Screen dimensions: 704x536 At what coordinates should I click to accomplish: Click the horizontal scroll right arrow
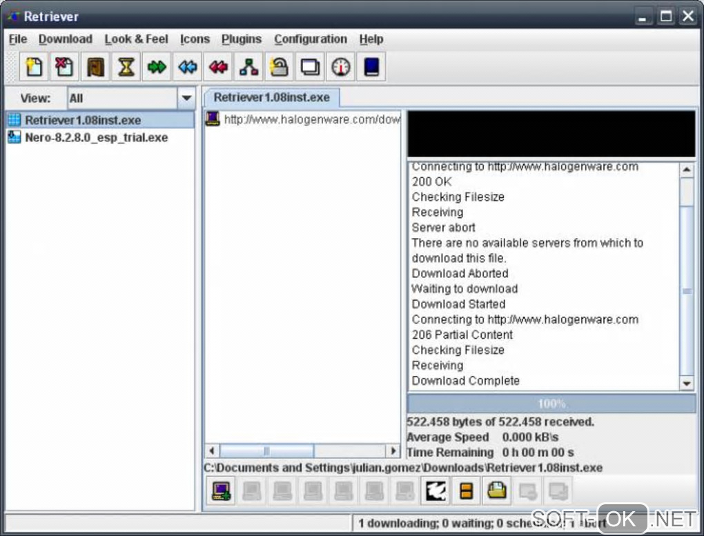click(393, 450)
